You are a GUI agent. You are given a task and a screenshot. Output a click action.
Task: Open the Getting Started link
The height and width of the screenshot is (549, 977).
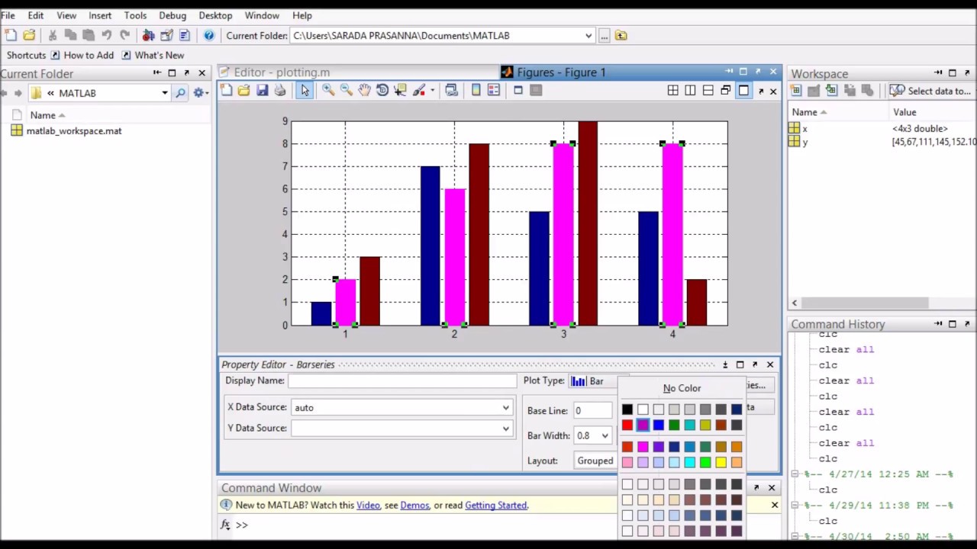(495, 505)
